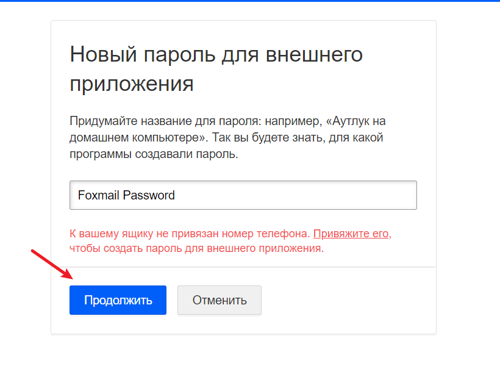Focus the Foxmail Password name field
Screen dimensions: 500x366
(x=243, y=195)
